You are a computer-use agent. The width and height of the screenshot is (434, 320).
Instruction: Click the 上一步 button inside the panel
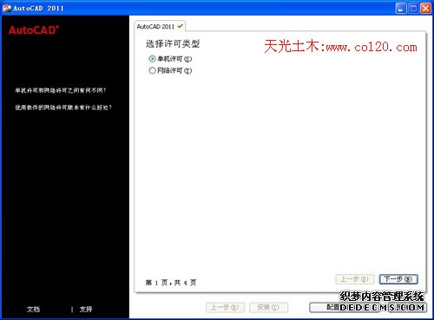pos(355,279)
